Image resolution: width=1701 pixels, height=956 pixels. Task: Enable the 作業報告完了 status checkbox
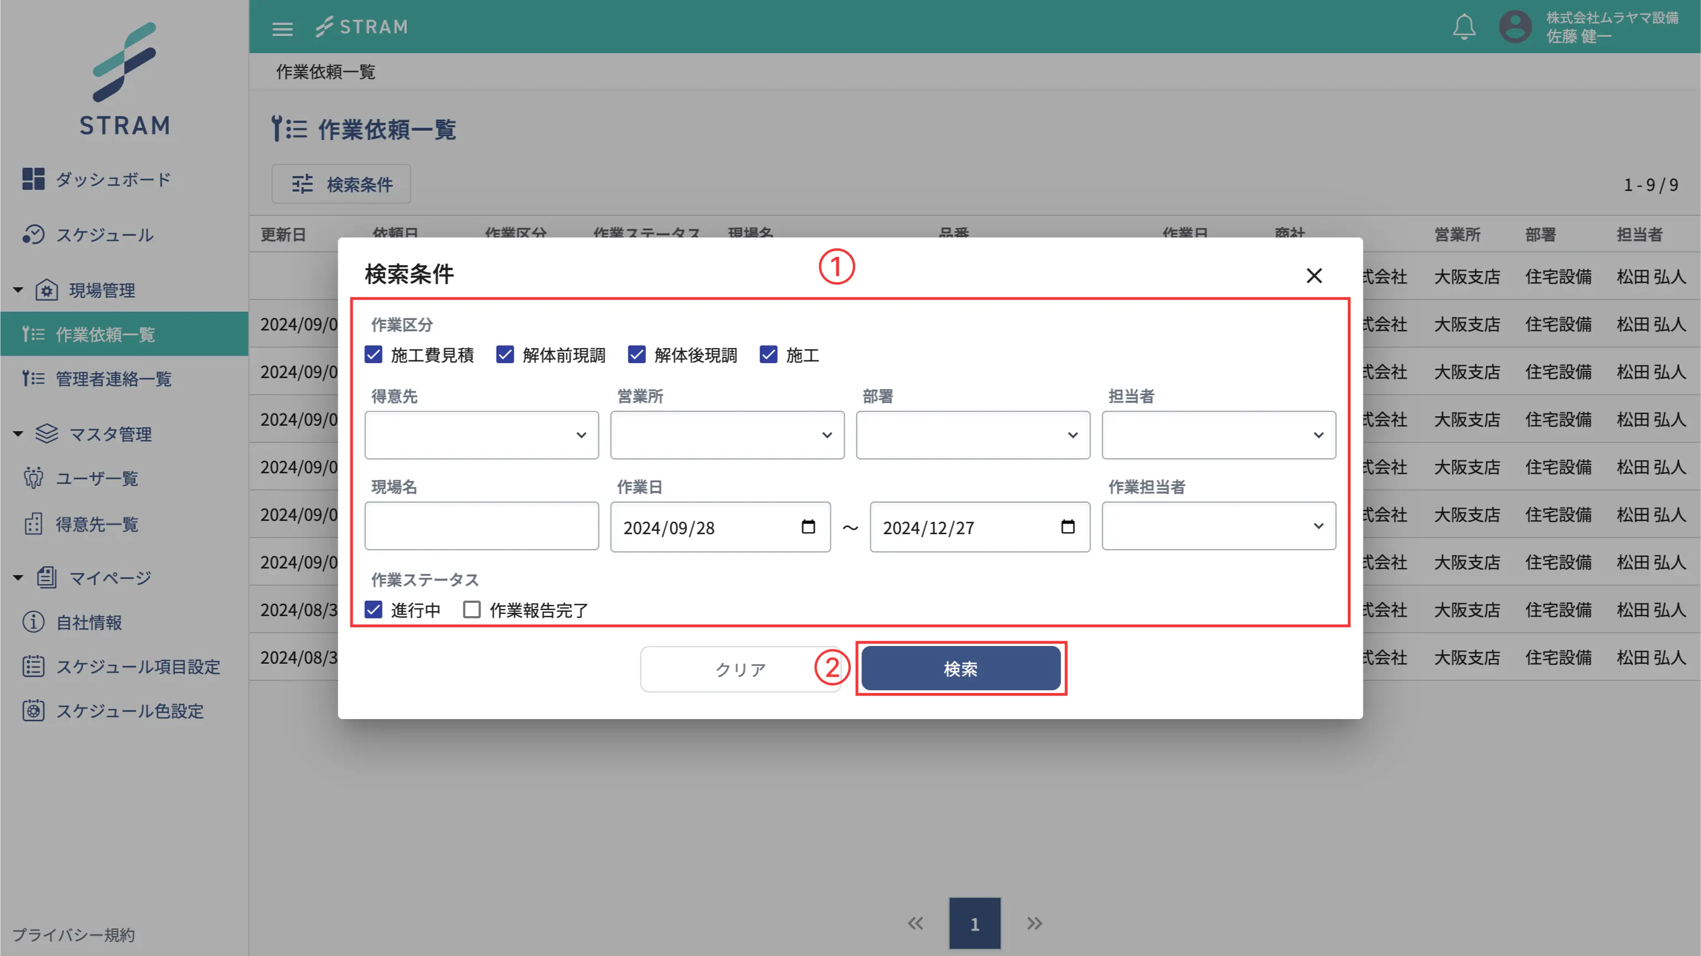click(x=472, y=609)
